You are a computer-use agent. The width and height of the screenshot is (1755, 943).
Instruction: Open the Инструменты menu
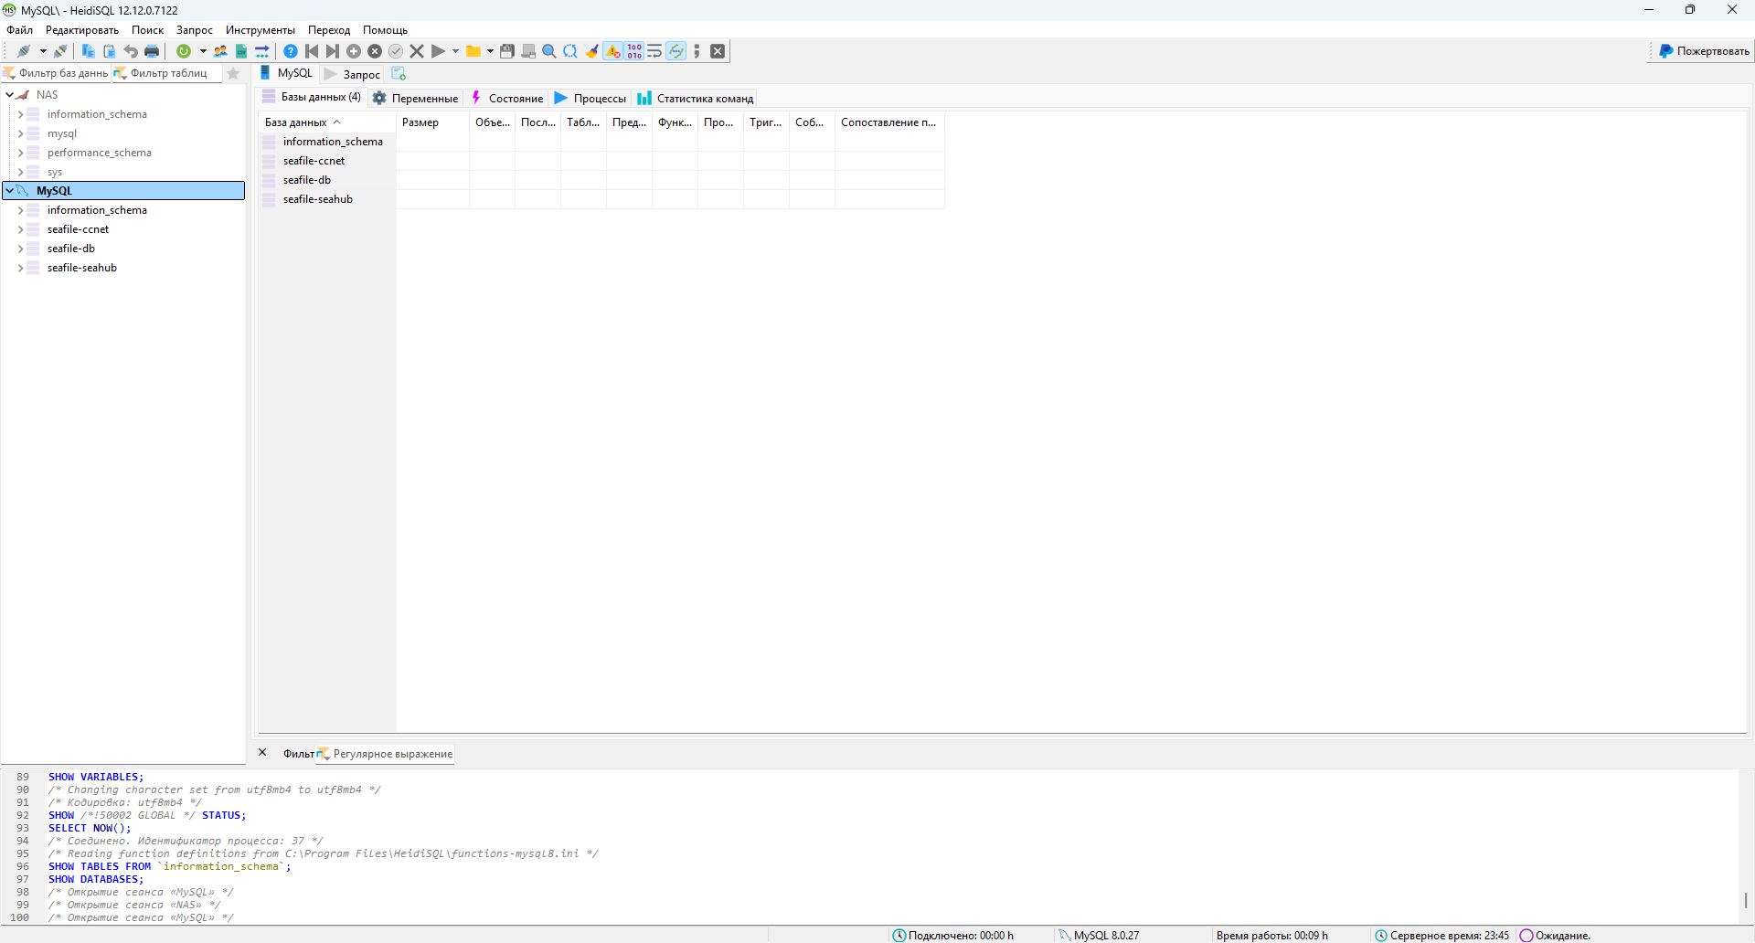click(x=259, y=29)
